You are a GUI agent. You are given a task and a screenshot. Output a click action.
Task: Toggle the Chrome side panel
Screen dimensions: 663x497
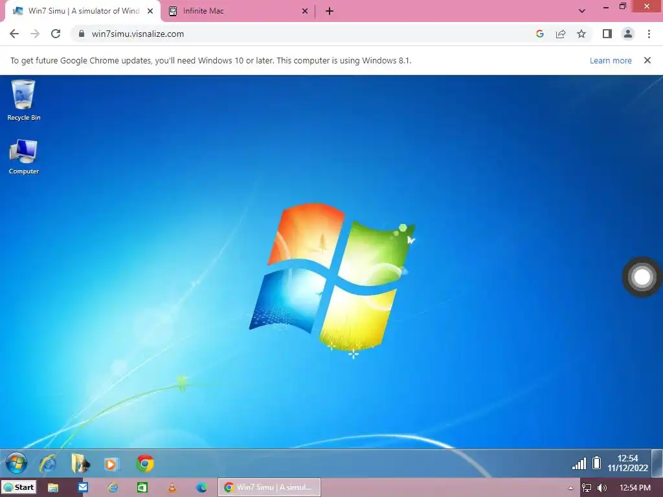tap(607, 34)
